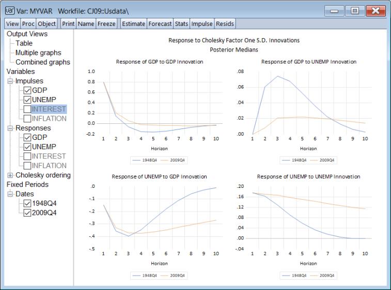Select Combined graphs output view

(43, 62)
